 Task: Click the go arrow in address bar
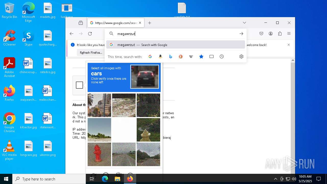pos(241,34)
